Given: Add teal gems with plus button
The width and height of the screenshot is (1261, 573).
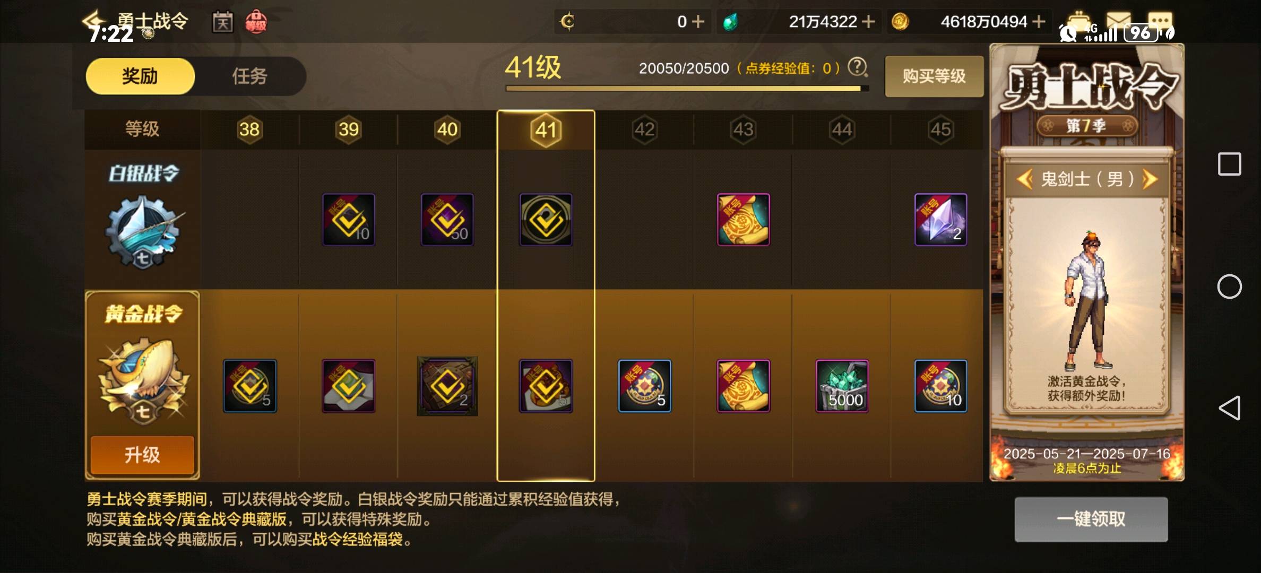Looking at the screenshot, I should [x=868, y=22].
